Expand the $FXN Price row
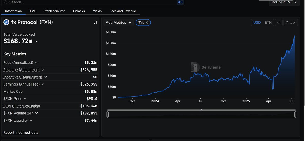The width and height of the screenshot is (305, 141). pyautogui.click(x=25, y=99)
